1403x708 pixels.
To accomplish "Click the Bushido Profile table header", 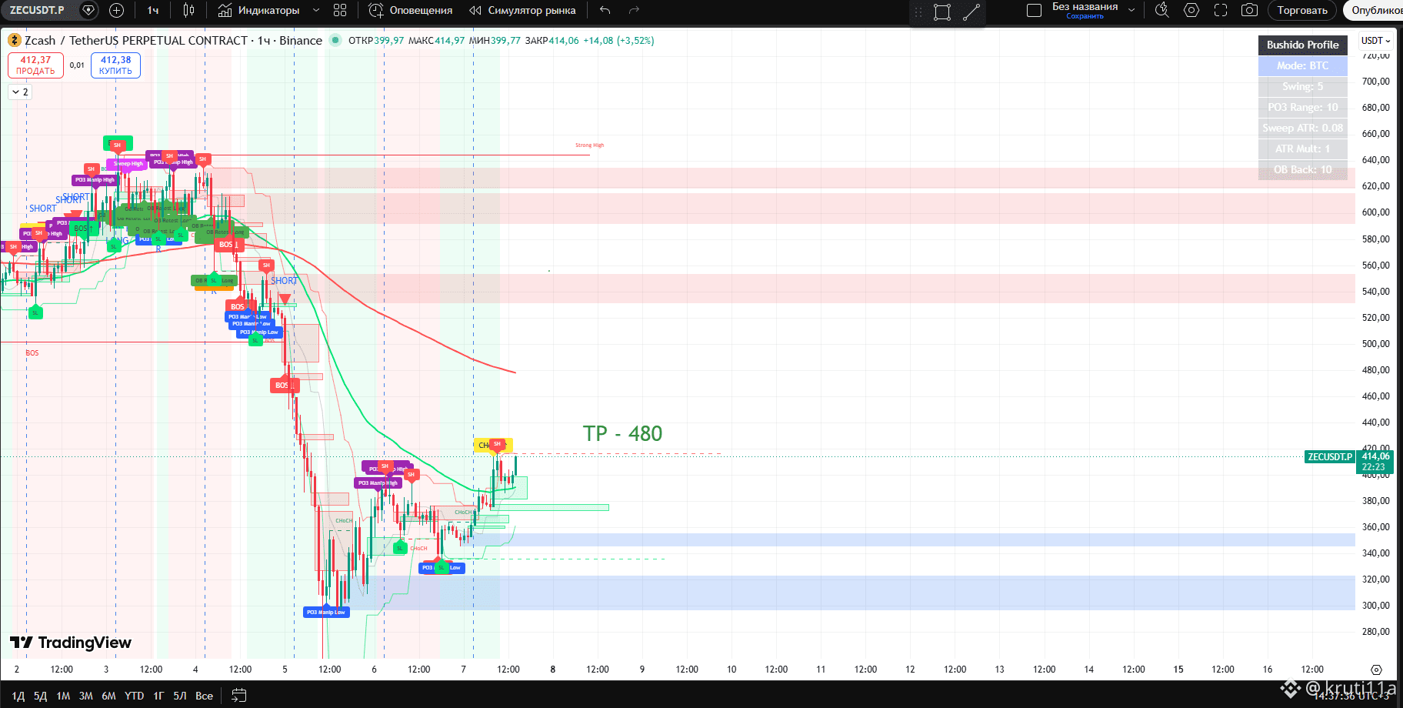I will pyautogui.click(x=1303, y=45).
